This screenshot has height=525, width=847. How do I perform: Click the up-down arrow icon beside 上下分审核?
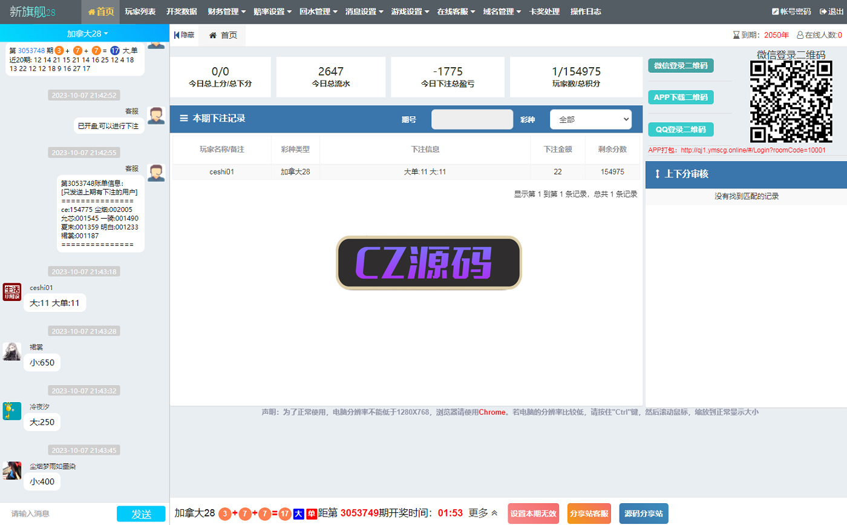[x=658, y=174]
